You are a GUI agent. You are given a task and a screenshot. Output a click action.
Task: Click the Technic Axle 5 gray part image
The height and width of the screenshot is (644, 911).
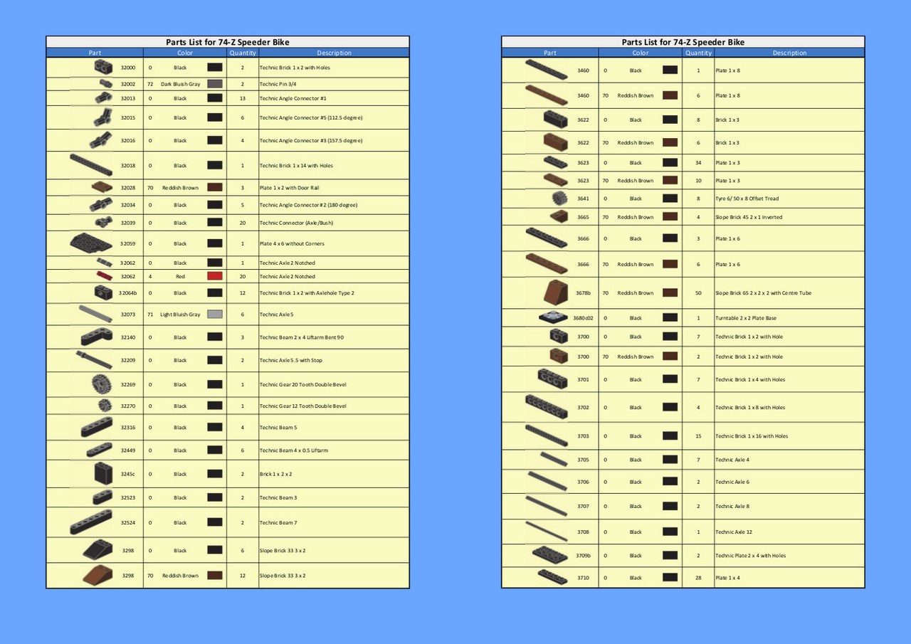[95, 314]
